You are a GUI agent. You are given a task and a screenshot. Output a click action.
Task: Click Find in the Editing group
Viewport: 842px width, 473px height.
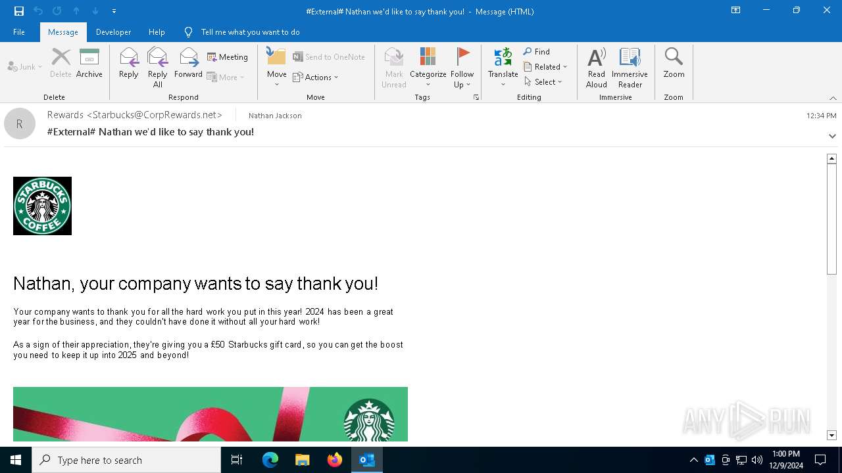tap(537, 52)
